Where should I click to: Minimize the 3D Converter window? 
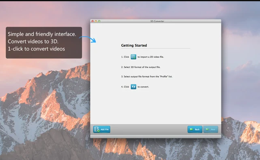pos(96,21)
